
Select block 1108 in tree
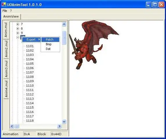point(30,77)
